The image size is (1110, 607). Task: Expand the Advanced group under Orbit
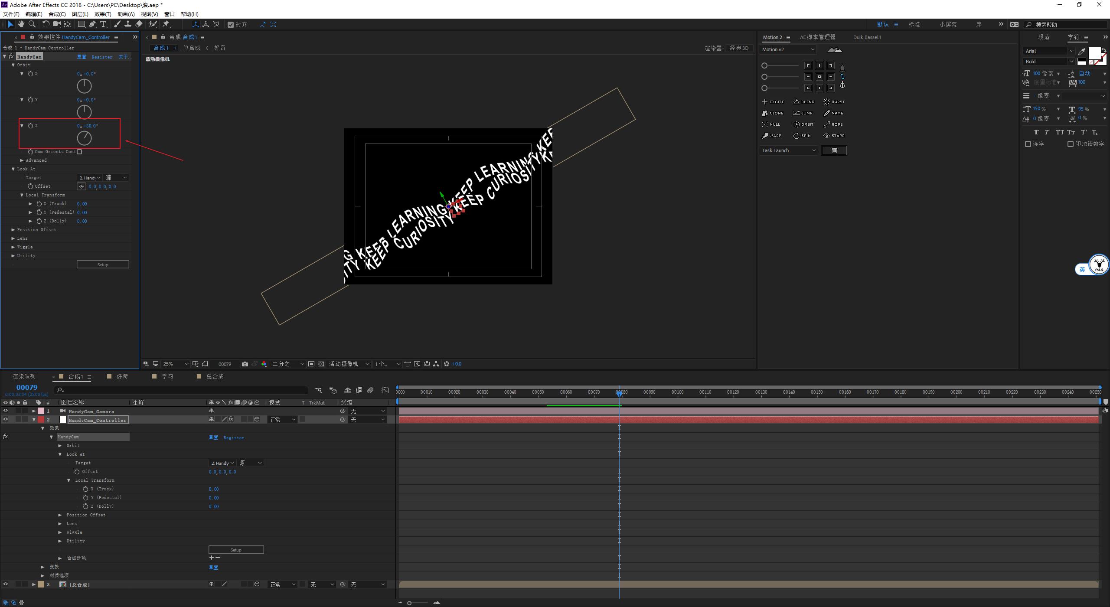click(x=22, y=160)
